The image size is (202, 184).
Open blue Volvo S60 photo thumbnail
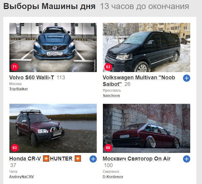(53, 47)
